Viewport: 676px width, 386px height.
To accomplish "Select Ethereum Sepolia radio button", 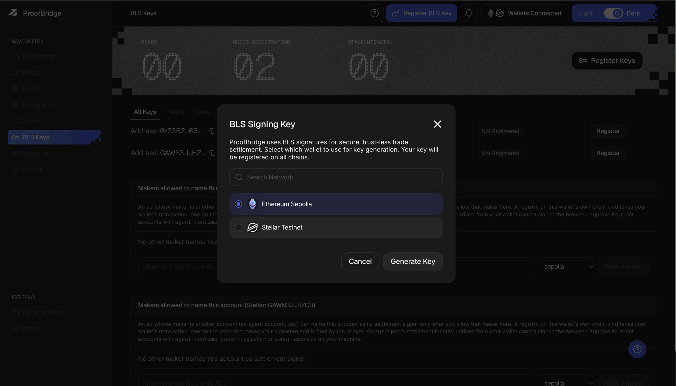I will click(x=238, y=204).
